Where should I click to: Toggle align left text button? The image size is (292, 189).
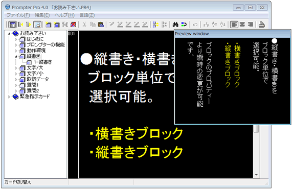(234, 25)
